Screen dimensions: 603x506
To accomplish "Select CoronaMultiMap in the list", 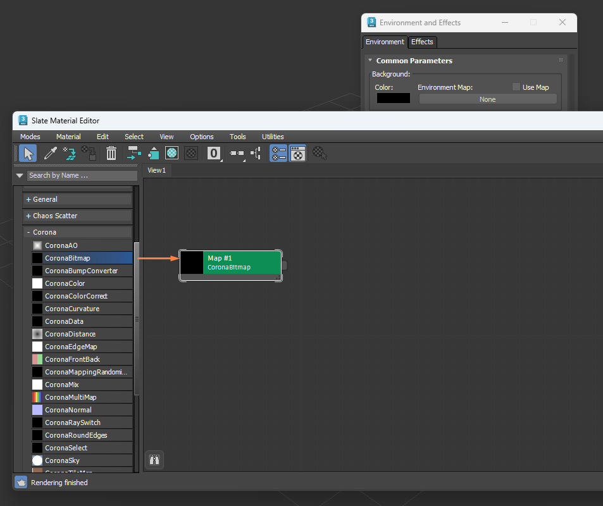I will point(82,397).
